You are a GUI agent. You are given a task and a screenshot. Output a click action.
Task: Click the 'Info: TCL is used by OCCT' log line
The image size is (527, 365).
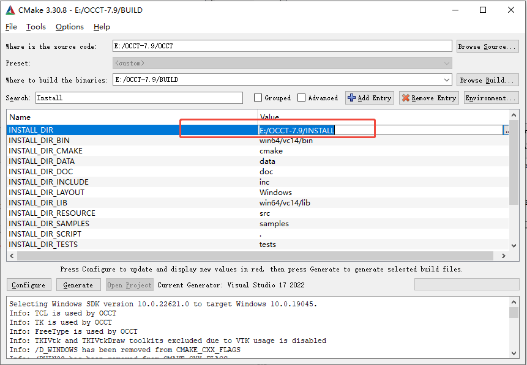point(63,313)
